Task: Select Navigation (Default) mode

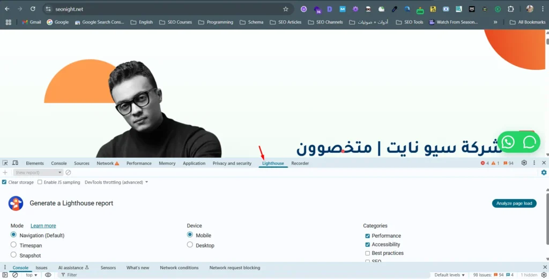Action: pos(13,234)
